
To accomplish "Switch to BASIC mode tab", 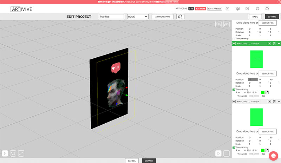I will pos(255,17).
